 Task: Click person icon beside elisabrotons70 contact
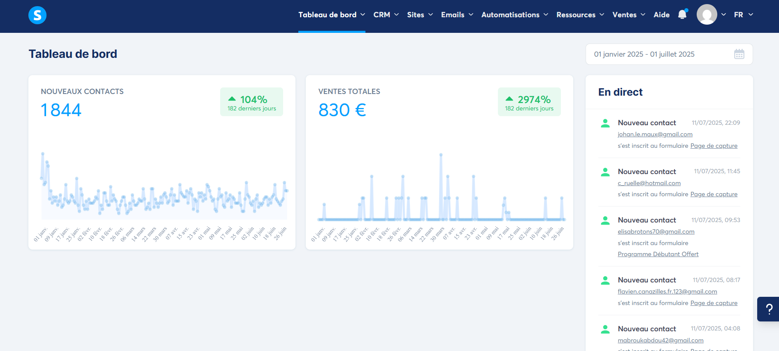pos(605,220)
